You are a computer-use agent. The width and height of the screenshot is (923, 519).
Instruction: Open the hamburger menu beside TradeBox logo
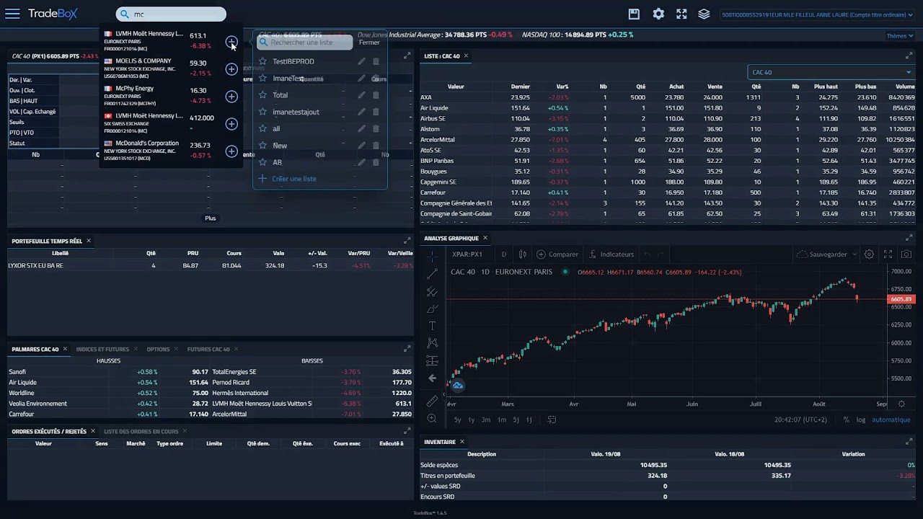(12, 14)
